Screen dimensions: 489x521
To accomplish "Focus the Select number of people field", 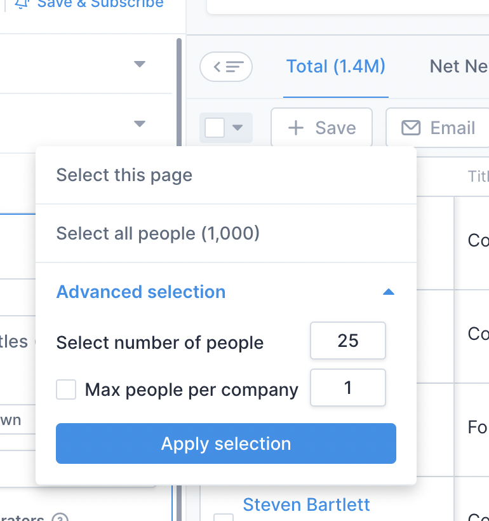I will (348, 341).
